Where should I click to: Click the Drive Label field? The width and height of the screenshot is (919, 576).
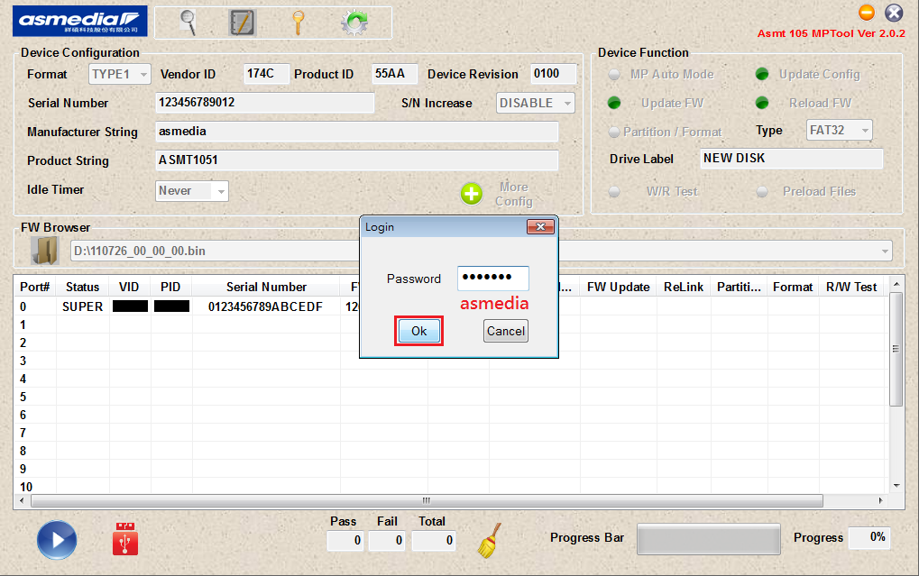[x=791, y=159]
